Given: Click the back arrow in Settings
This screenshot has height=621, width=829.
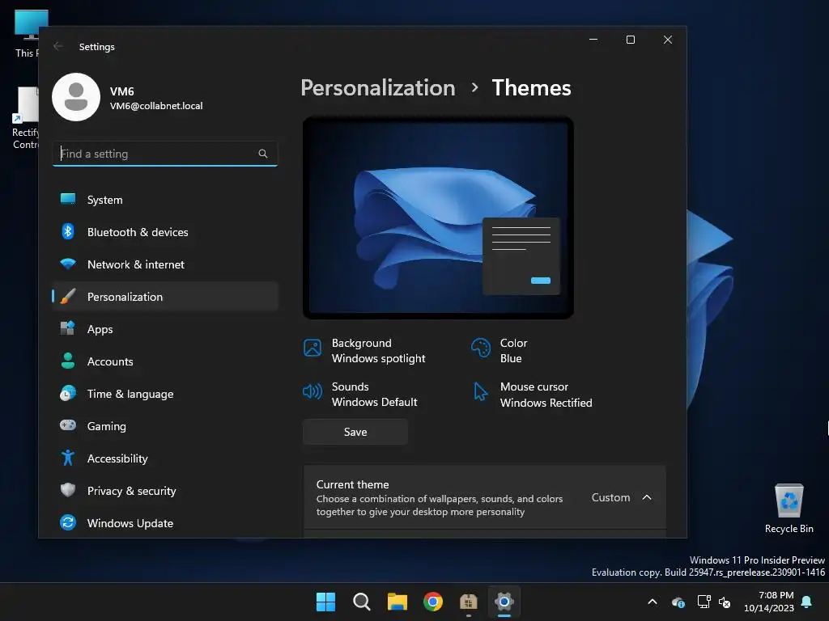Looking at the screenshot, I should click(x=58, y=46).
